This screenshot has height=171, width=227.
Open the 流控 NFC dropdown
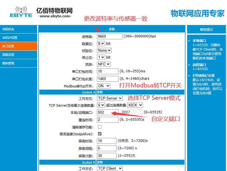(x=104, y=64)
